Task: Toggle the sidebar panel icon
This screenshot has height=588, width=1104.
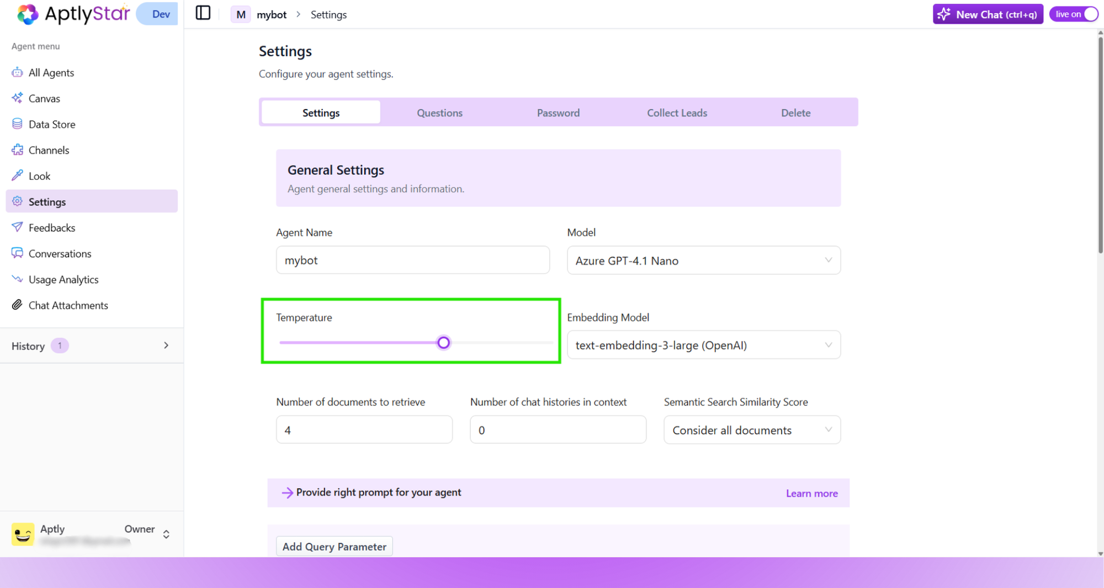Action: coord(203,13)
